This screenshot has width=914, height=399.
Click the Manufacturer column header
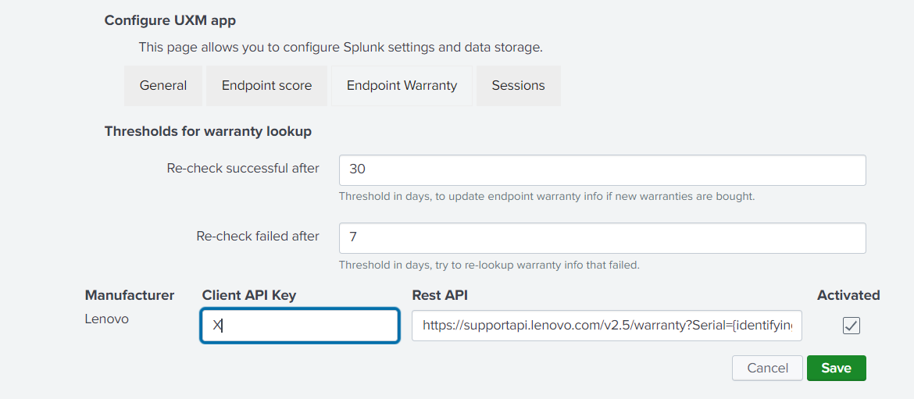pos(130,295)
